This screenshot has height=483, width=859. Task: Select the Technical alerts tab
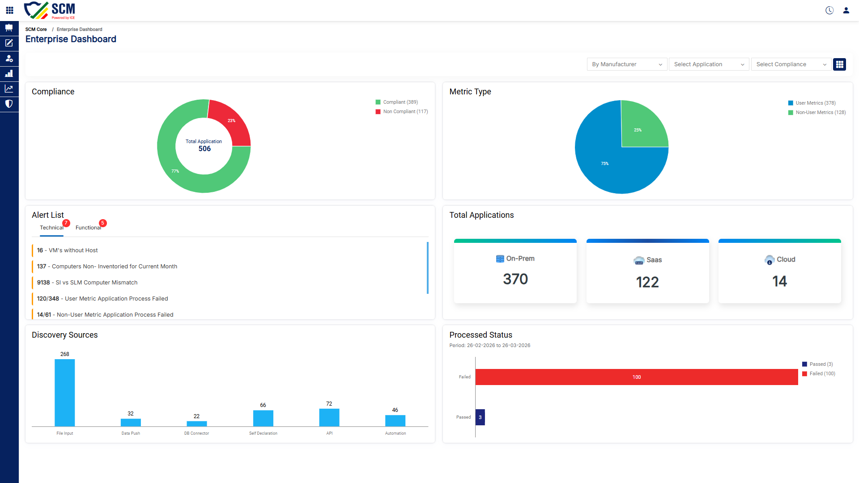[x=51, y=228]
